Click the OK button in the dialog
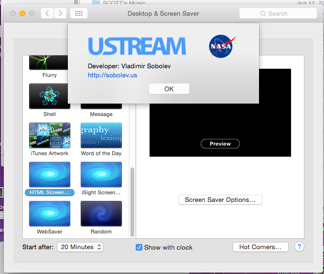324x274 pixels. [169, 89]
